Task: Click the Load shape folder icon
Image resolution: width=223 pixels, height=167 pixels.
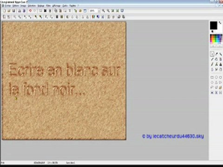Action: [221, 87]
